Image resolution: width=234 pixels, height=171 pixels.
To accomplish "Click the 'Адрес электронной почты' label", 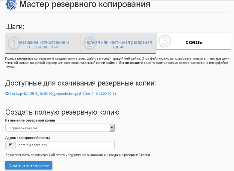I will [27, 138].
